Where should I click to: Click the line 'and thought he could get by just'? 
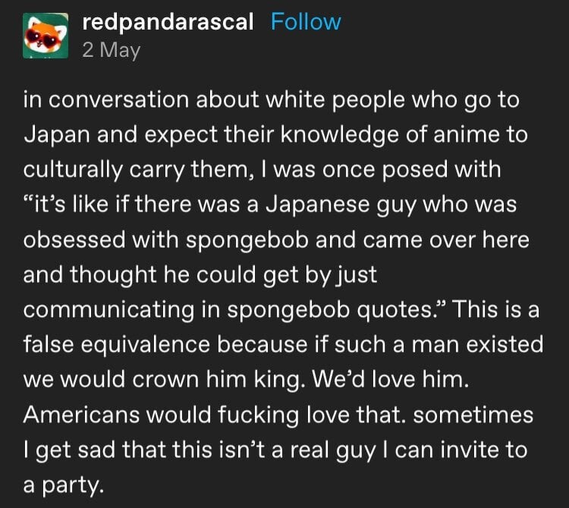pos(200,275)
